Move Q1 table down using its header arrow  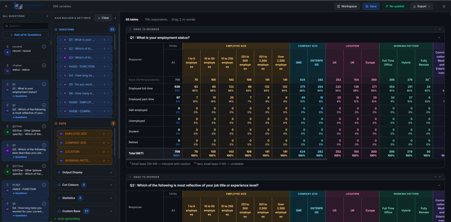tap(440, 29)
